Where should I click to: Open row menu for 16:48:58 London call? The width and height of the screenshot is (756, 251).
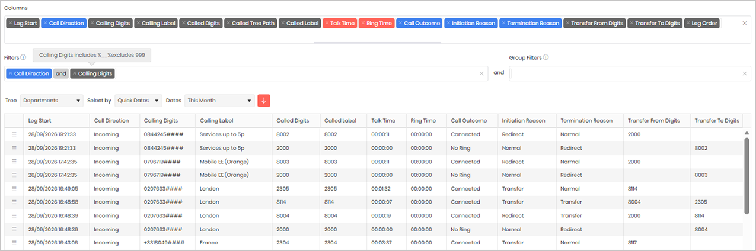pyautogui.click(x=14, y=202)
